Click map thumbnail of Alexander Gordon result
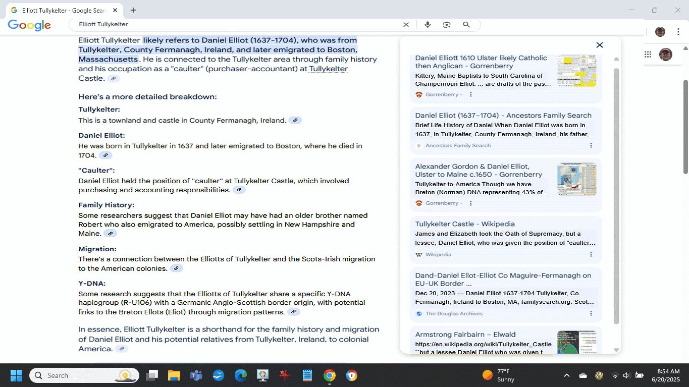 (577, 179)
